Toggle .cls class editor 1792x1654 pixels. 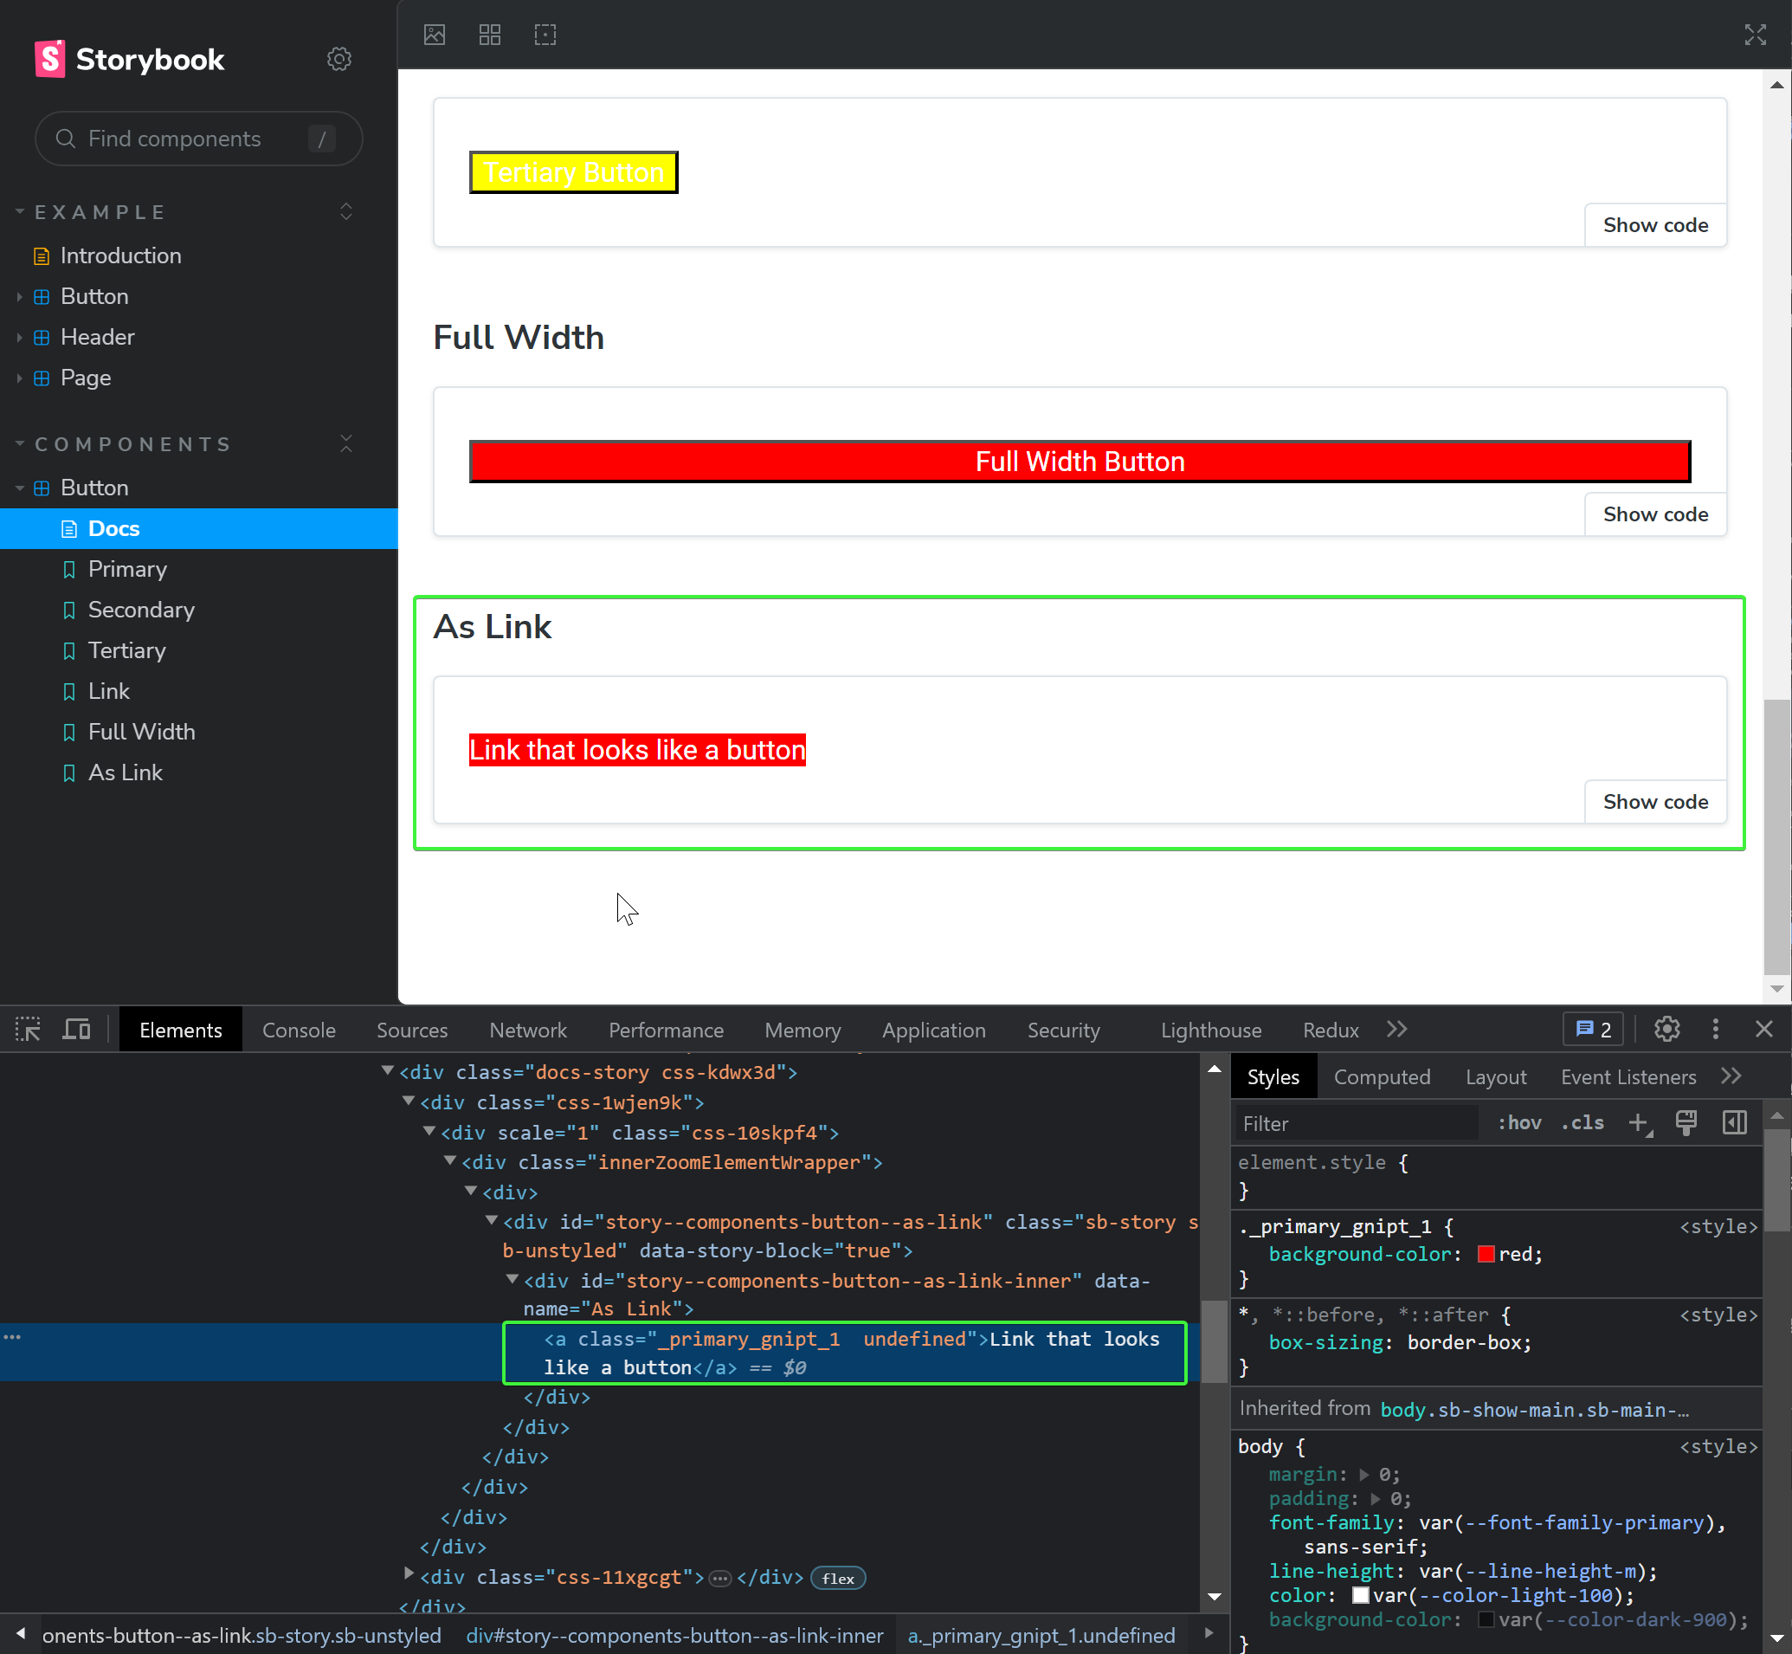tap(1582, 1122)
